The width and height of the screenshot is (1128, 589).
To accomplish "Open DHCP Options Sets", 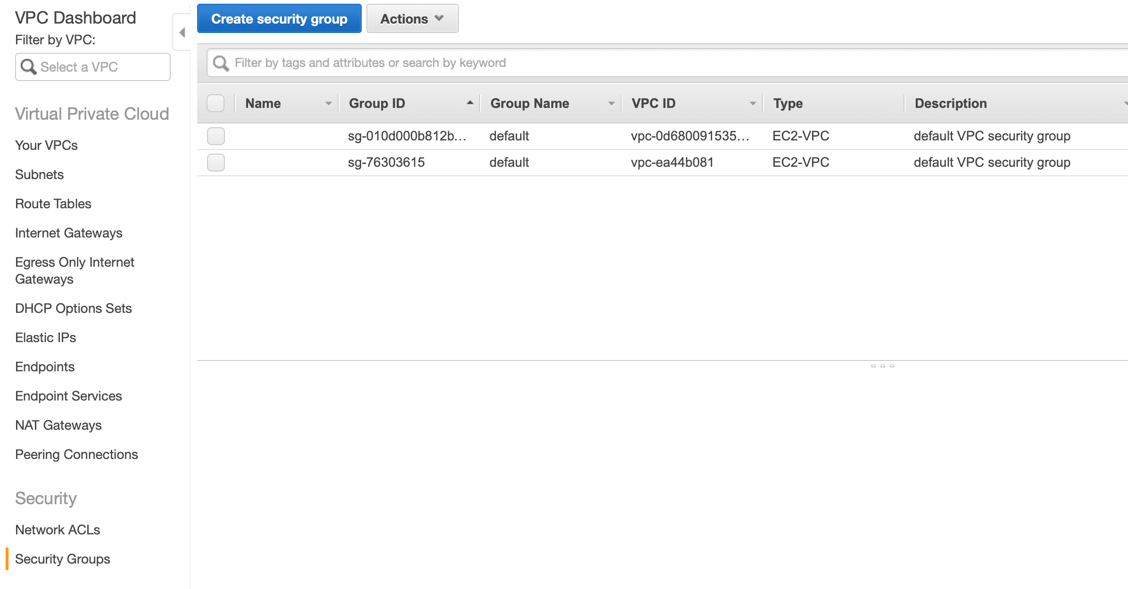I will point(74,308).
